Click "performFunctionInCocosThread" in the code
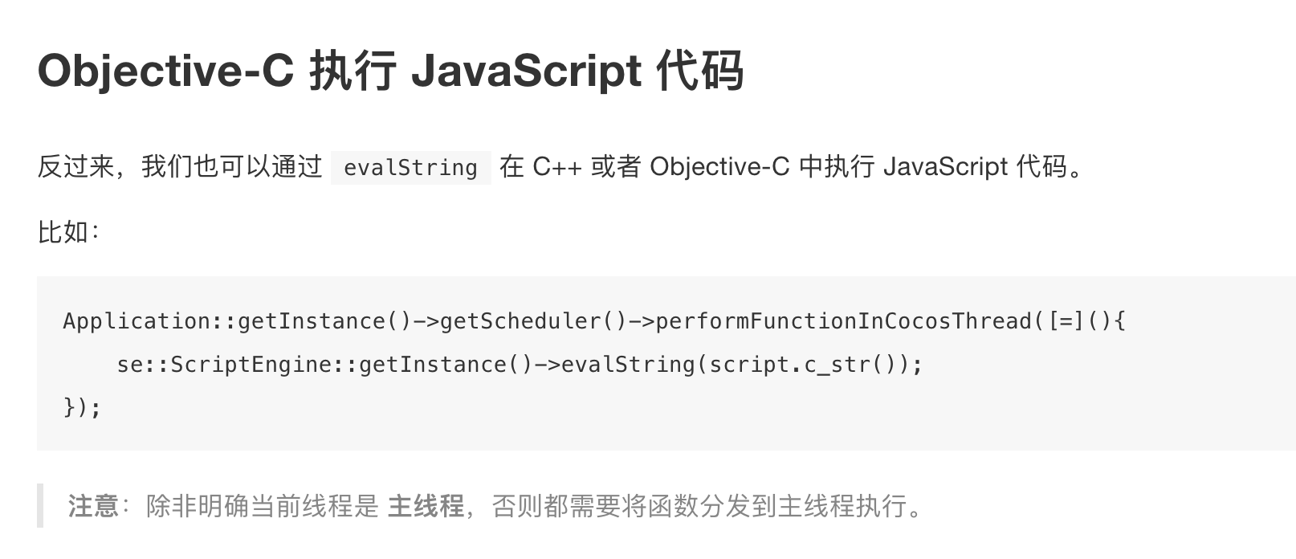Screen dimensions: 1296x559 [x=843, y=321]
